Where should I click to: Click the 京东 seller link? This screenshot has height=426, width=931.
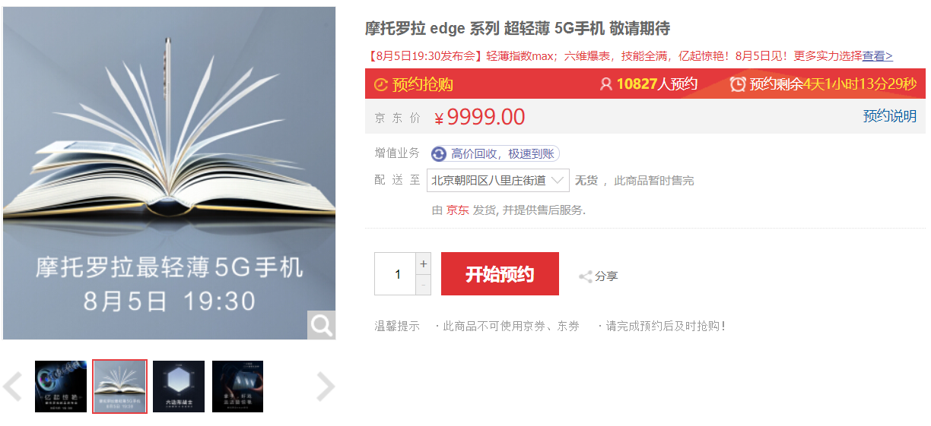pos(457,210)
